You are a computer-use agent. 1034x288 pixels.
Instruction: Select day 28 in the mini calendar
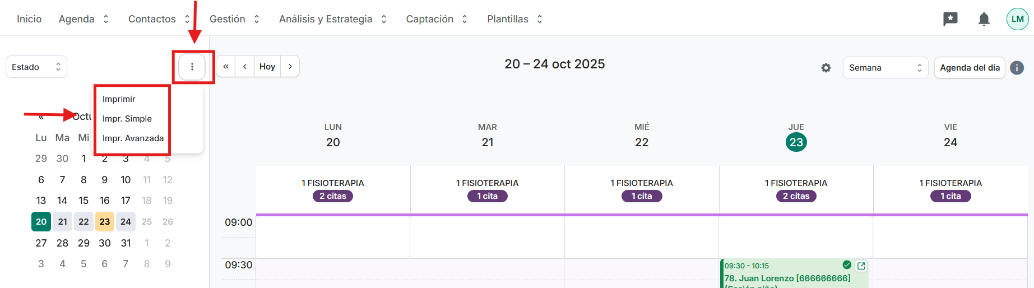coord(62,243)
